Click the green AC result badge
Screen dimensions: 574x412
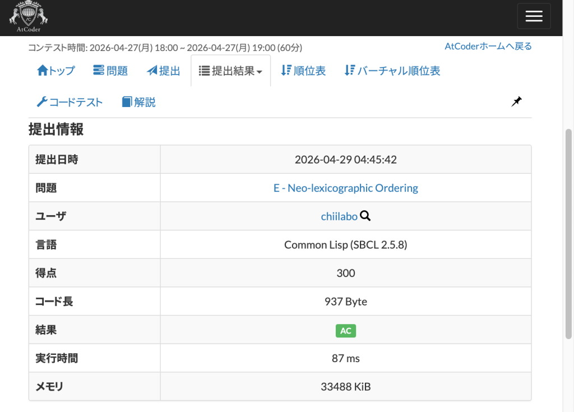(x=345, y=331)
